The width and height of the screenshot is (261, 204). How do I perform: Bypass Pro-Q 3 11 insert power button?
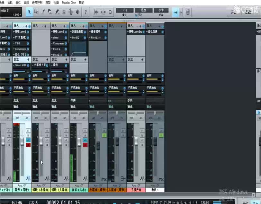(x=105, y=38)
